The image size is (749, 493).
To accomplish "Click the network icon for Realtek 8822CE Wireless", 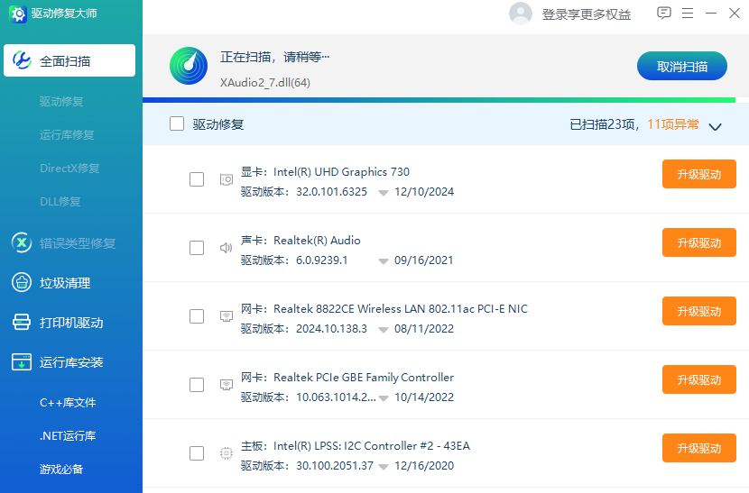I will pyautogui.click(x=227, y=316).
